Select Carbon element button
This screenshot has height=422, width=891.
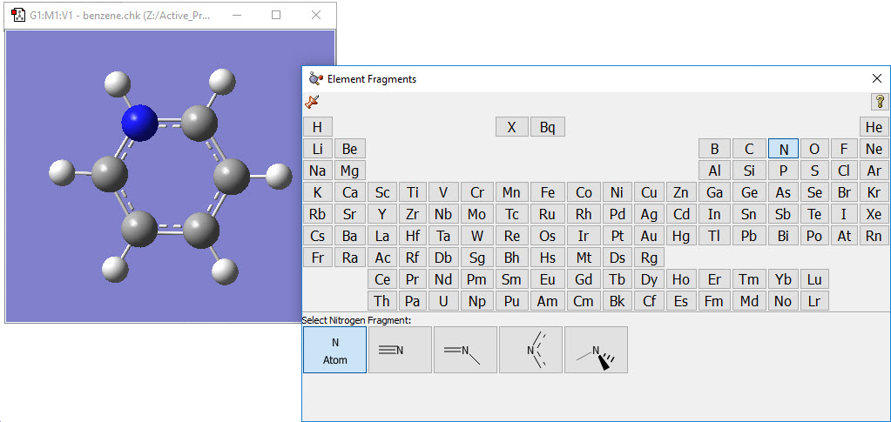pyautogui.click(x=749, y=149)
